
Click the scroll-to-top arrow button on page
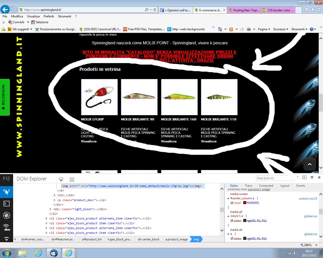coord(310,164)
